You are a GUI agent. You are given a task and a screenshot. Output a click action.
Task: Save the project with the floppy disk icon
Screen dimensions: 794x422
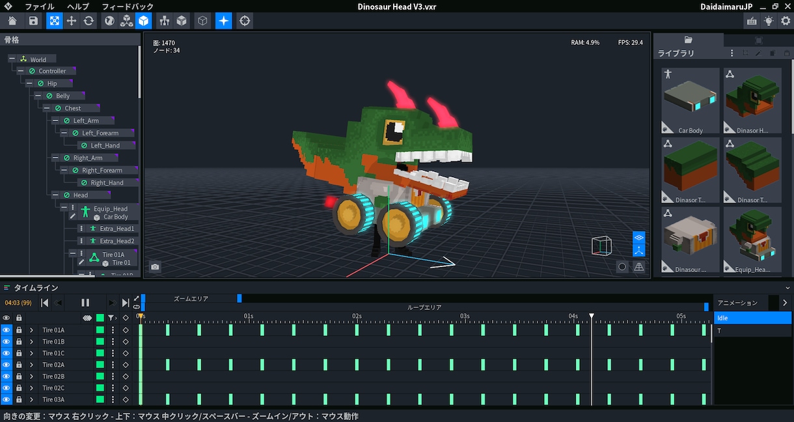[x=33, y=21]
